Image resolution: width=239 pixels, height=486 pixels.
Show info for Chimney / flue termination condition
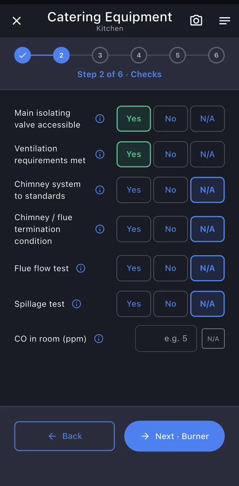coord(100,229)
